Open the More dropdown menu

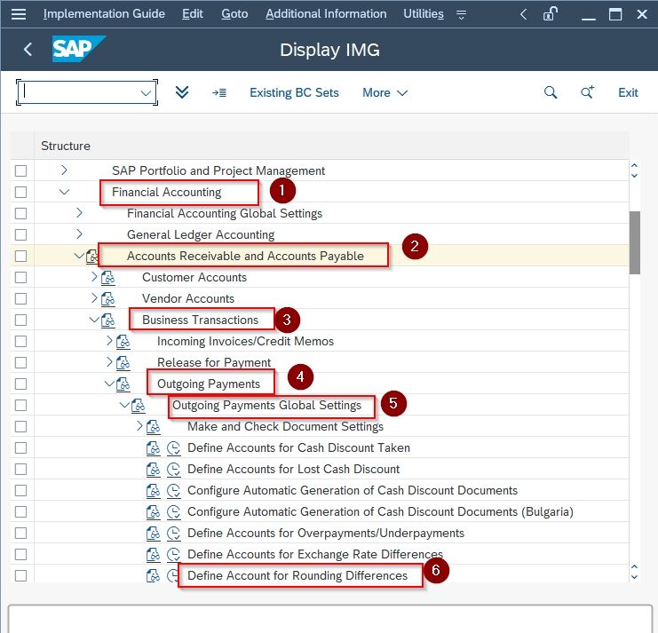tap(384, 92)
